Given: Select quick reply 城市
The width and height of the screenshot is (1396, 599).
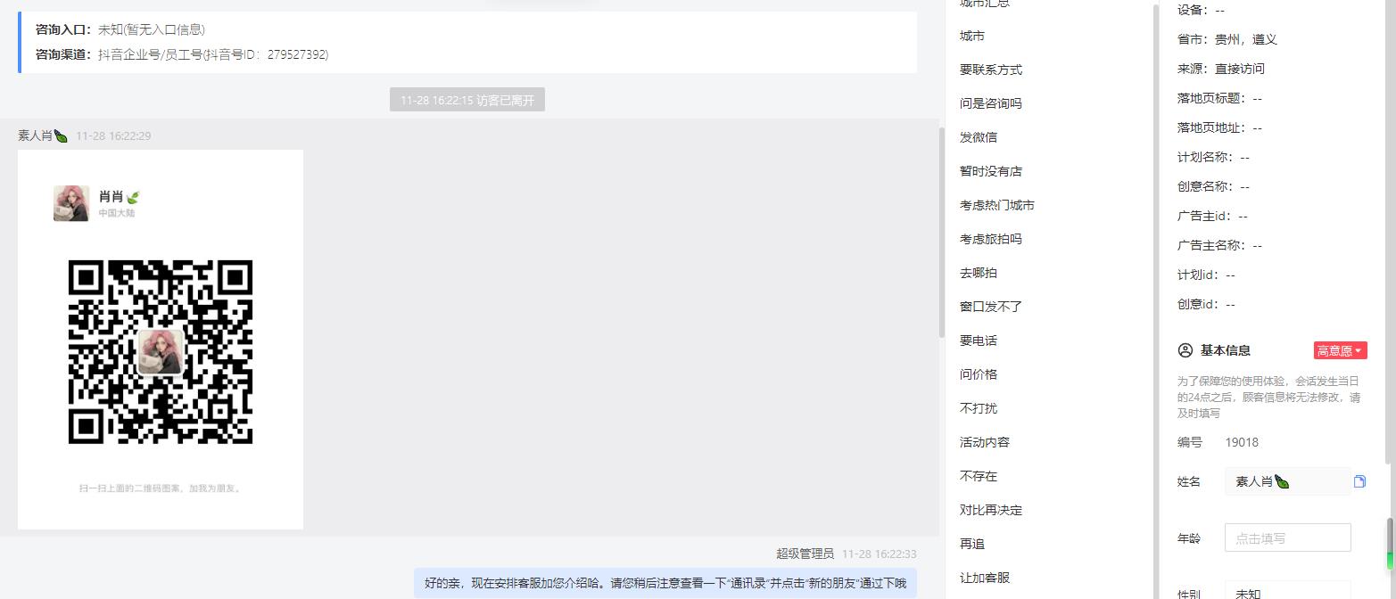Looking at the screenshot, I should point(972,36).
